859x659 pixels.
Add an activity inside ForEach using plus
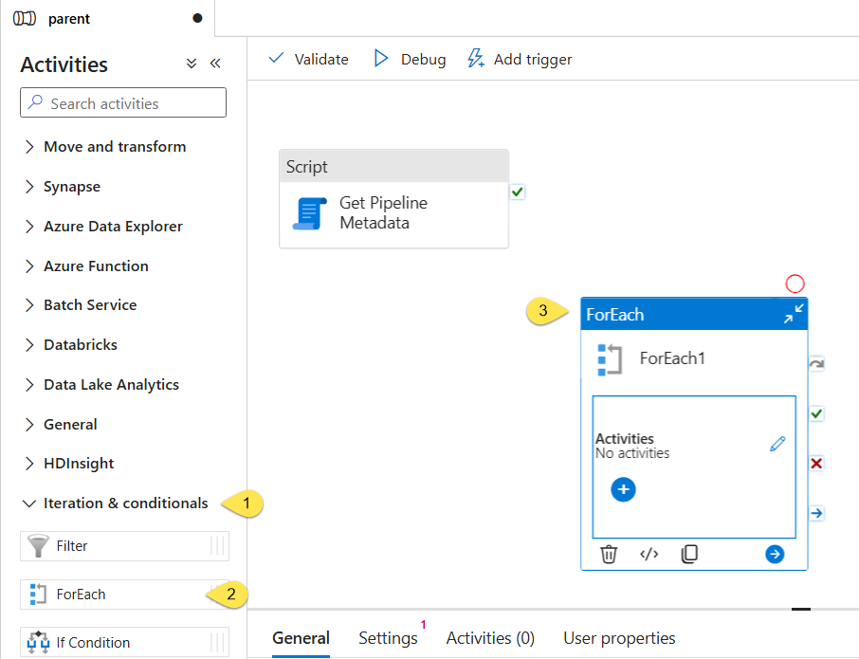click(623, 489)
